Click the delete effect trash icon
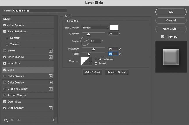The width and height of the screenshot is (189, 125). [54, 120]
